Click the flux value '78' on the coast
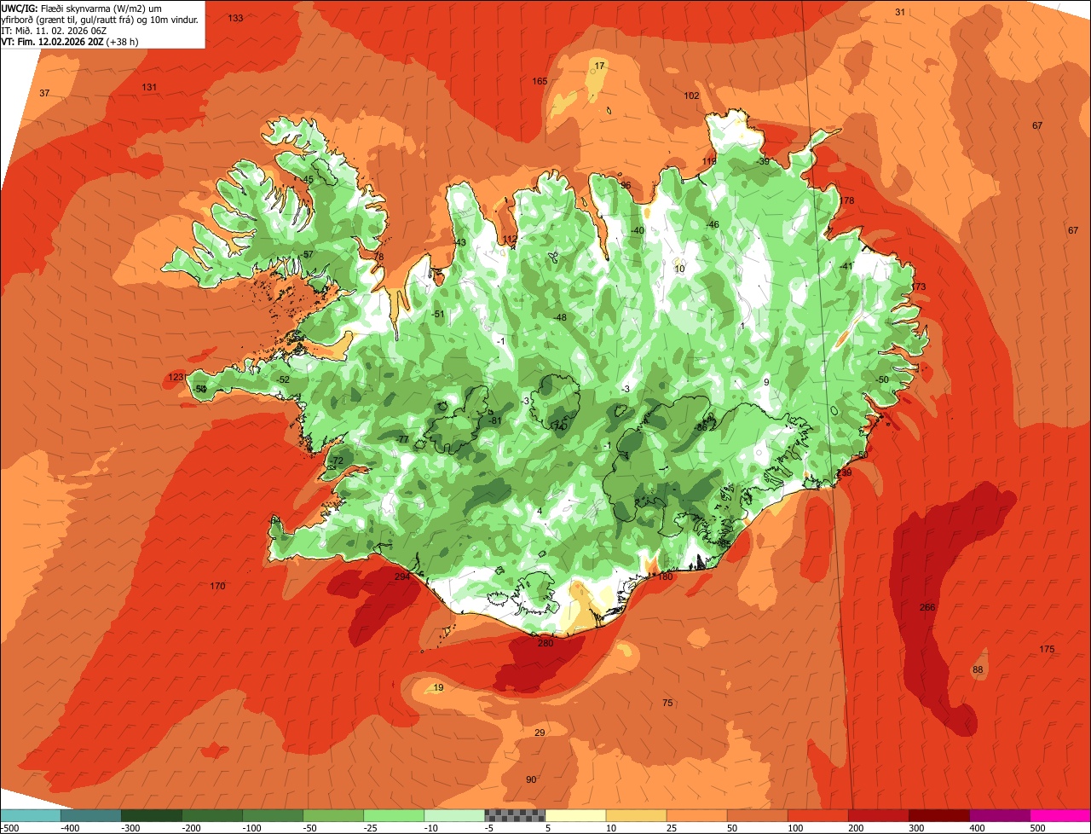 [379, 257]
